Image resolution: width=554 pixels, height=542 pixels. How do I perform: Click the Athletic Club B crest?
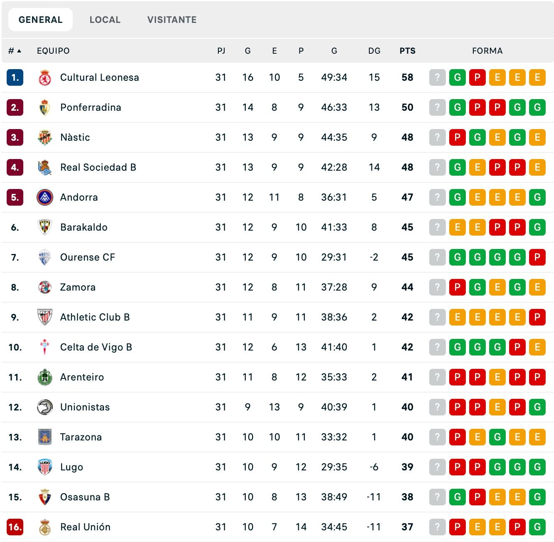(x=45, y=317)
